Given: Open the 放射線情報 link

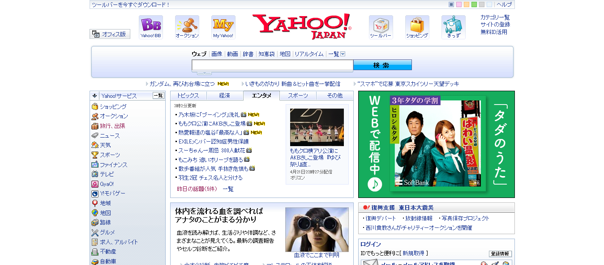Looking at the screenshot, I should tap(419, 219).
